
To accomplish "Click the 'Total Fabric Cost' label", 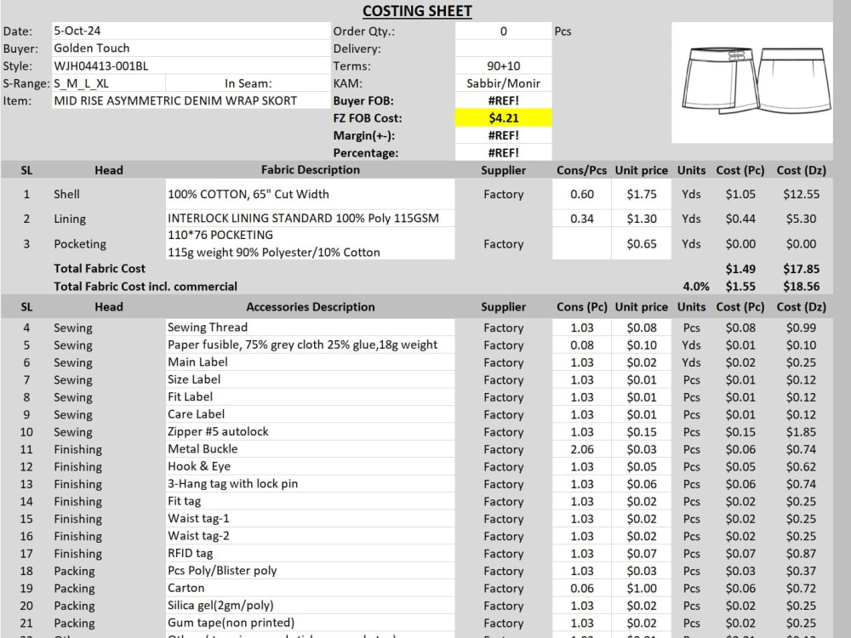I will pyautogui.click(x=100, y=268).
